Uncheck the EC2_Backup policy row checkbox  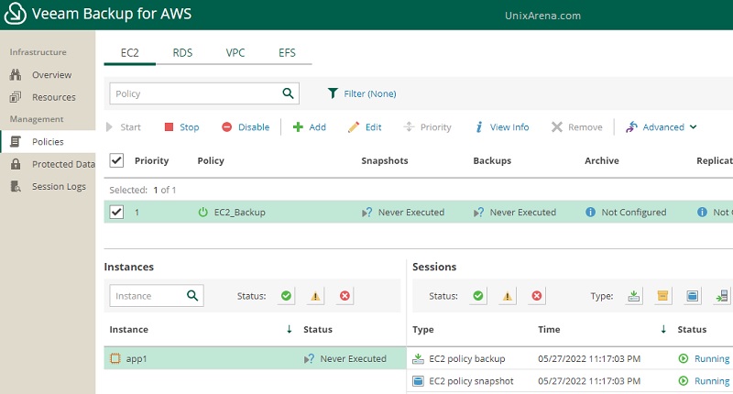(116, 212)
